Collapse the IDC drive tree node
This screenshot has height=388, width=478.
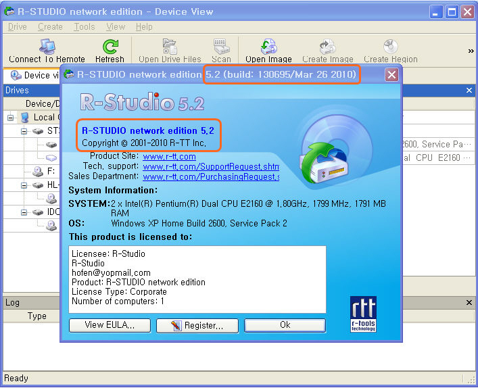point(24,212)
